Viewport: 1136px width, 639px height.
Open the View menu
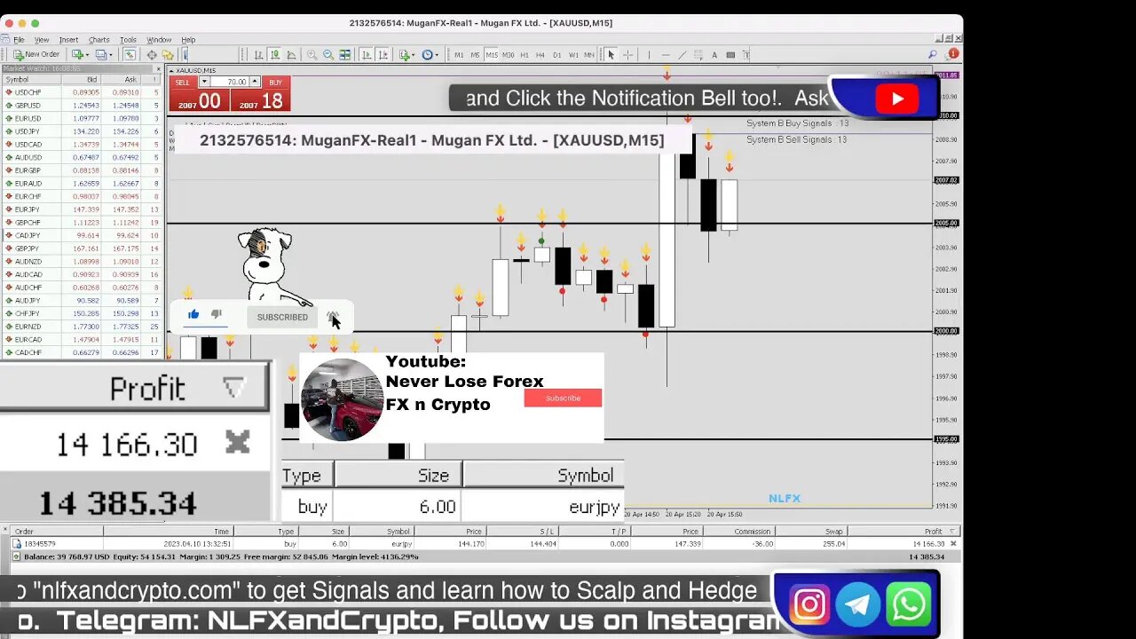tap(42, 40)
